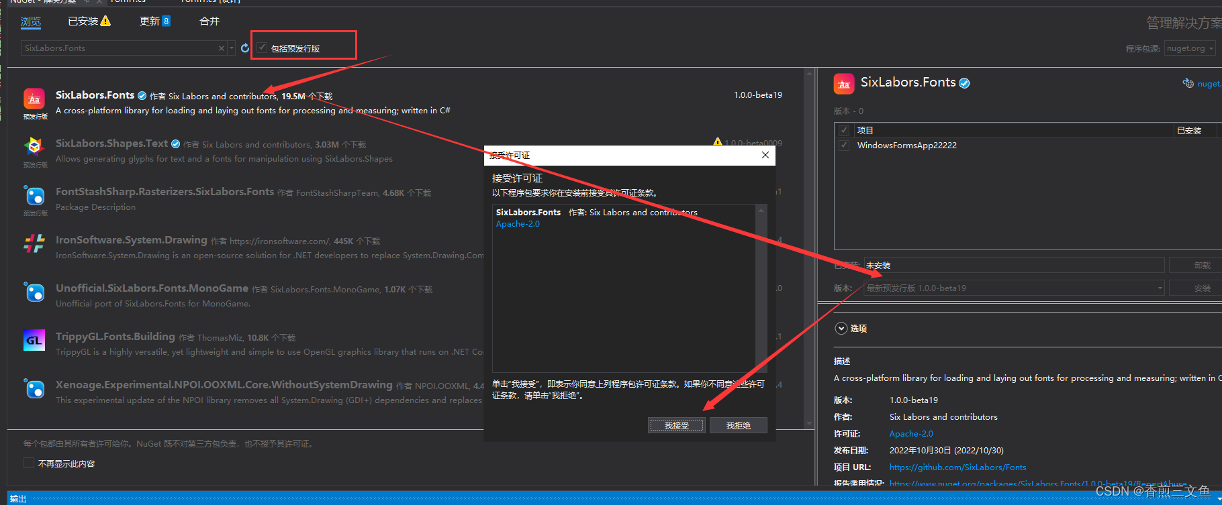Click the package list vertical scrollbar
Screen dimensions: 1222x505
(x=809, y=248)
